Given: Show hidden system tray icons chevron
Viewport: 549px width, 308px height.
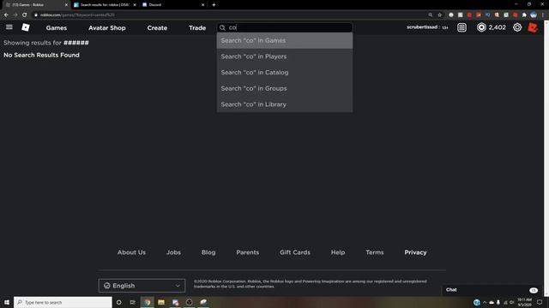Looking at the screenshot, I should click(485, 302).
